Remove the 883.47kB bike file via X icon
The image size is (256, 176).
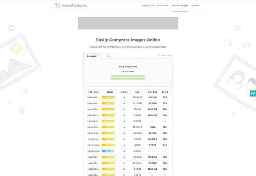(124, 127)
